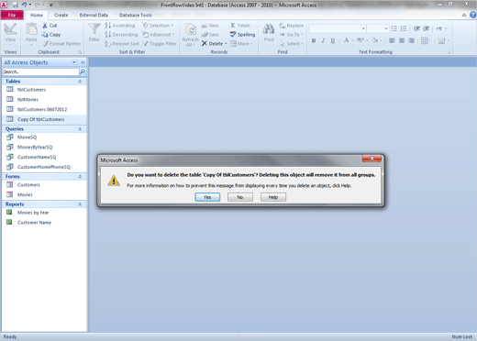Switch to the External Data tab

(x=94, y=15)
